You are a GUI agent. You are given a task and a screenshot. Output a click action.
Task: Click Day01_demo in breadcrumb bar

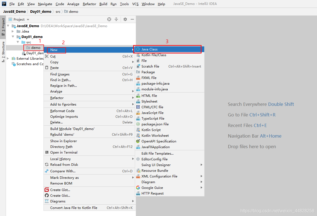click(41, 11)
